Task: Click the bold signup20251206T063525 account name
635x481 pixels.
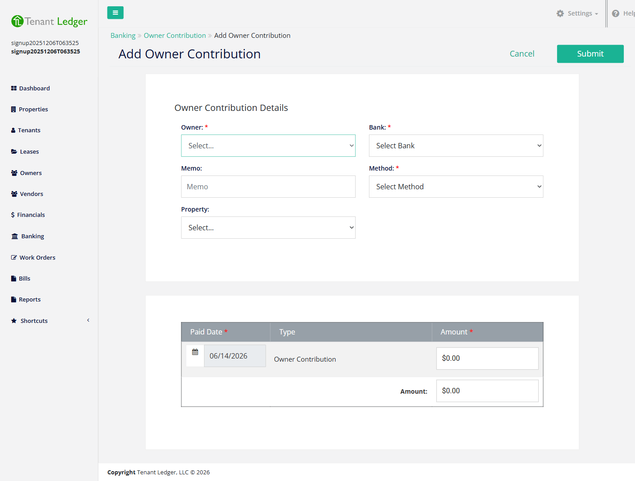Action: [45, 51]
